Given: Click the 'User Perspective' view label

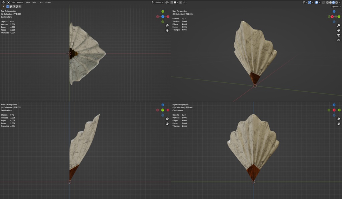Looking at the screenshot, I should pos(179,11).
